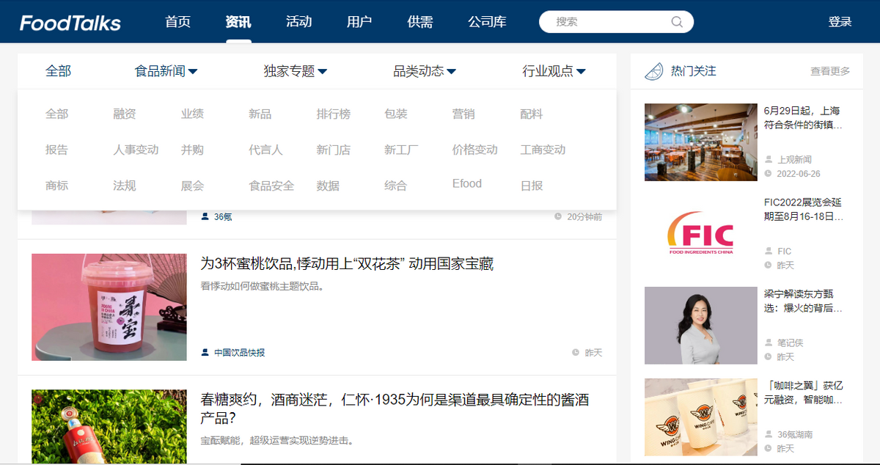Click the author icon next to 36氪
Image resolution: width=880 pixels, height=465 pixels.
pyautogui.click(x=203, y=216)
